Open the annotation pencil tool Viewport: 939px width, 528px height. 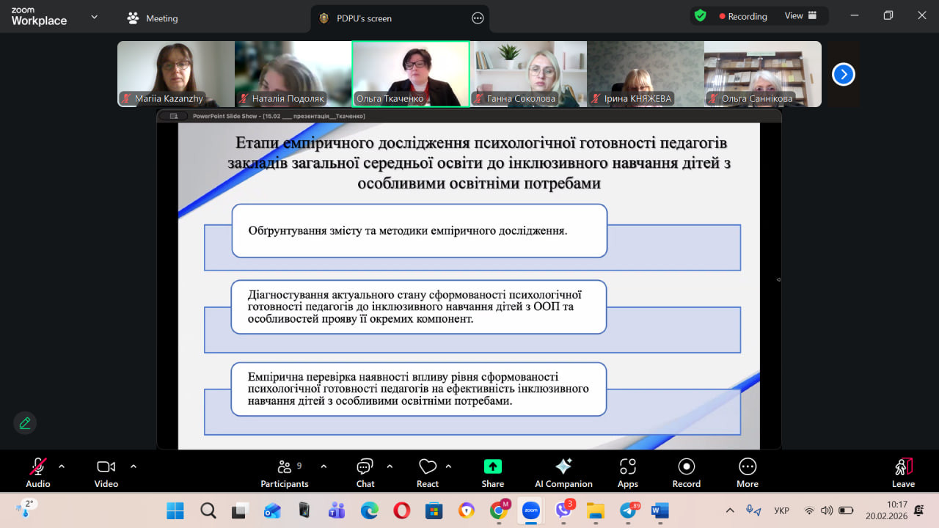tap(25, 423)
